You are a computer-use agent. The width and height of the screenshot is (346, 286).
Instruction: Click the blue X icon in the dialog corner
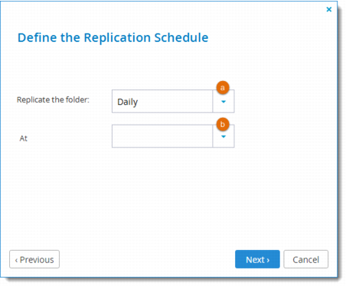pos(329,9)
